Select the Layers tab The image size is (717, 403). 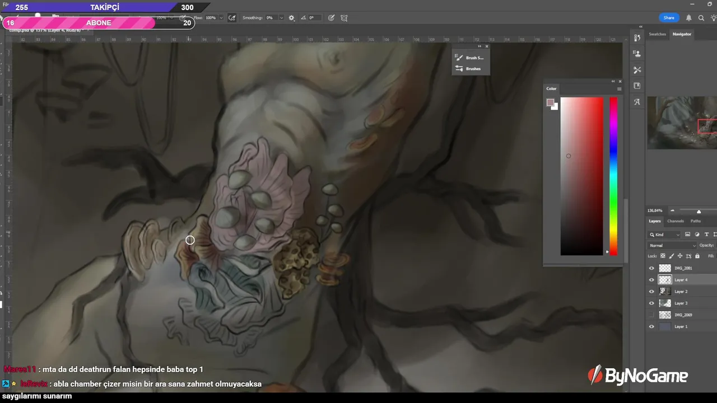pyautogui.click(x=655, y=221)
